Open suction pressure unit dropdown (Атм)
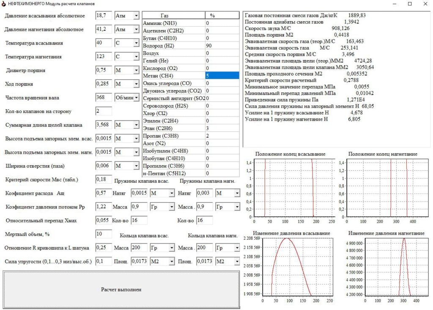 [136, 16]
